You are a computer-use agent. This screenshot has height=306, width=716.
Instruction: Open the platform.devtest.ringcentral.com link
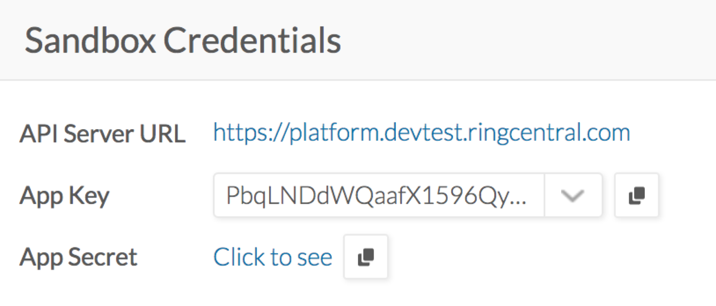(422, 133)
